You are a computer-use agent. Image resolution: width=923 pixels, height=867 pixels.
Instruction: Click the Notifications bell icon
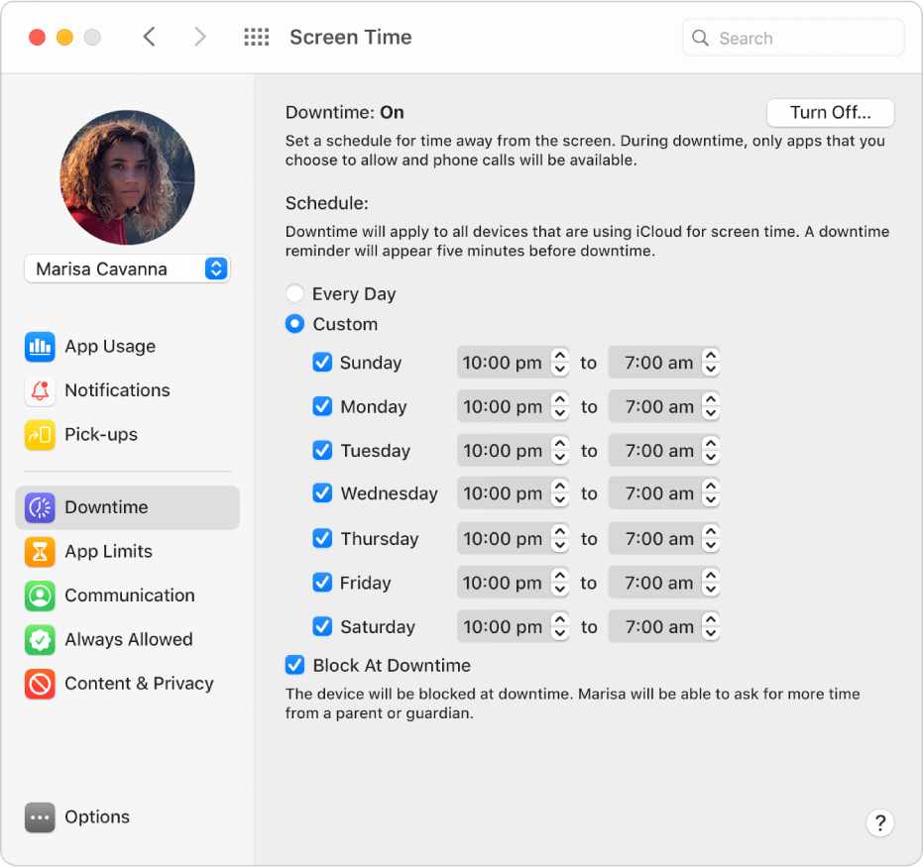pos(40,390)
